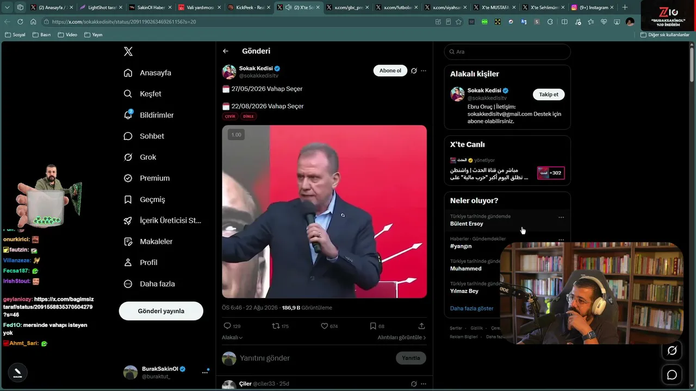Click the İçerik Üreticisi rocket icon
Screen dimensions: 696x391
tap(128, 220)
